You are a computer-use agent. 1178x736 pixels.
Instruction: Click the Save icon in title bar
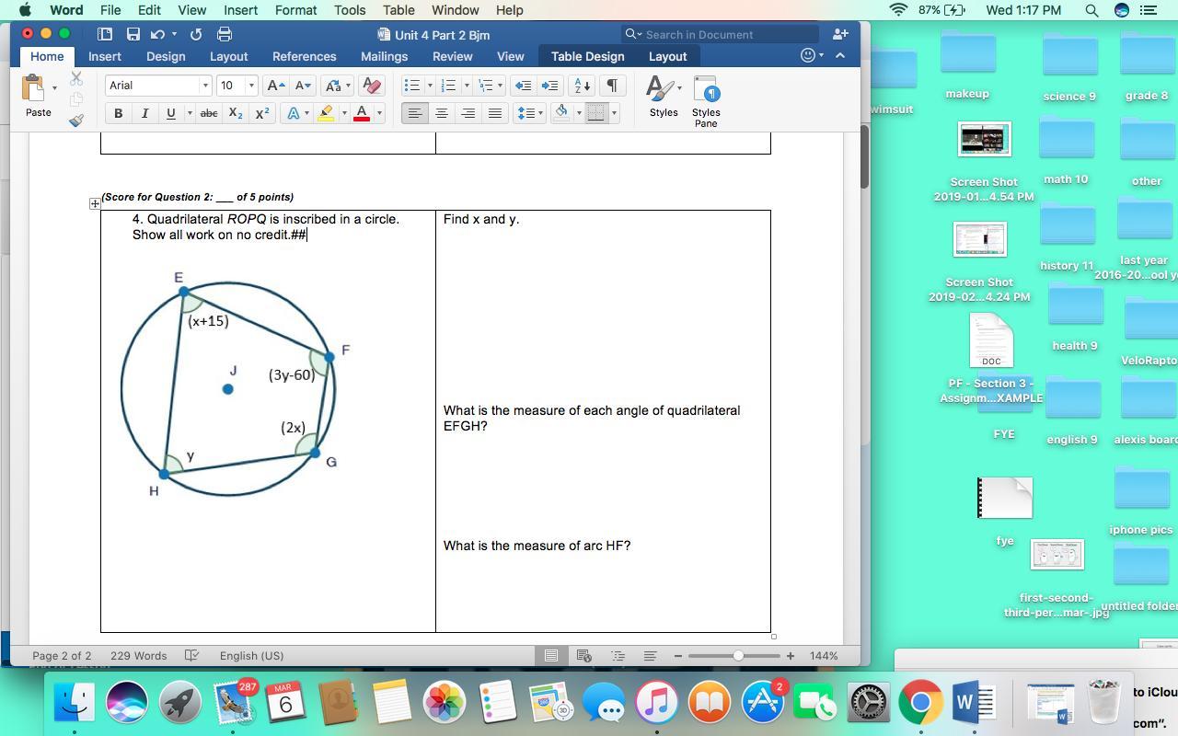tap(133, 34)
